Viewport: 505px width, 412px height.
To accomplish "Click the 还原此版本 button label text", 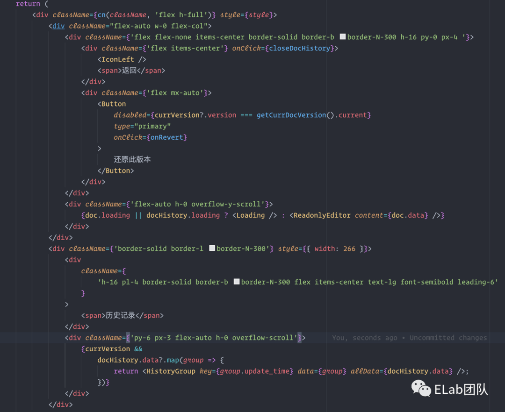I will point(132,160).
